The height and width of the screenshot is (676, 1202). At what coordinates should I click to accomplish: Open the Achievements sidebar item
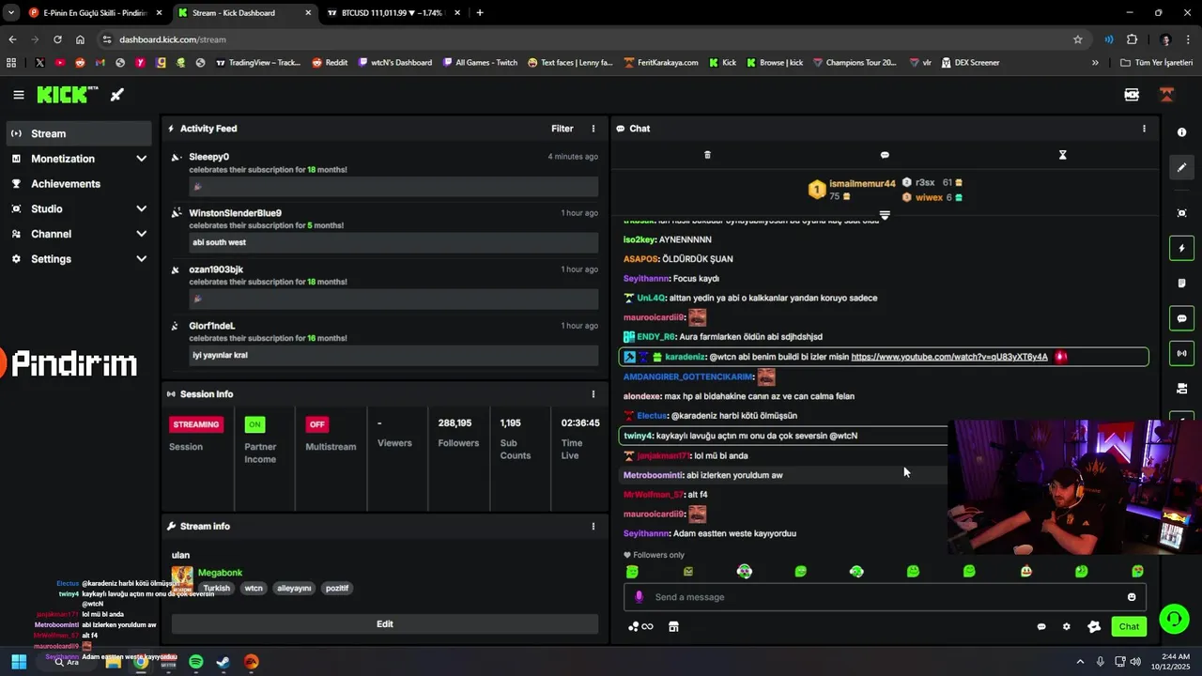point(79,184)
